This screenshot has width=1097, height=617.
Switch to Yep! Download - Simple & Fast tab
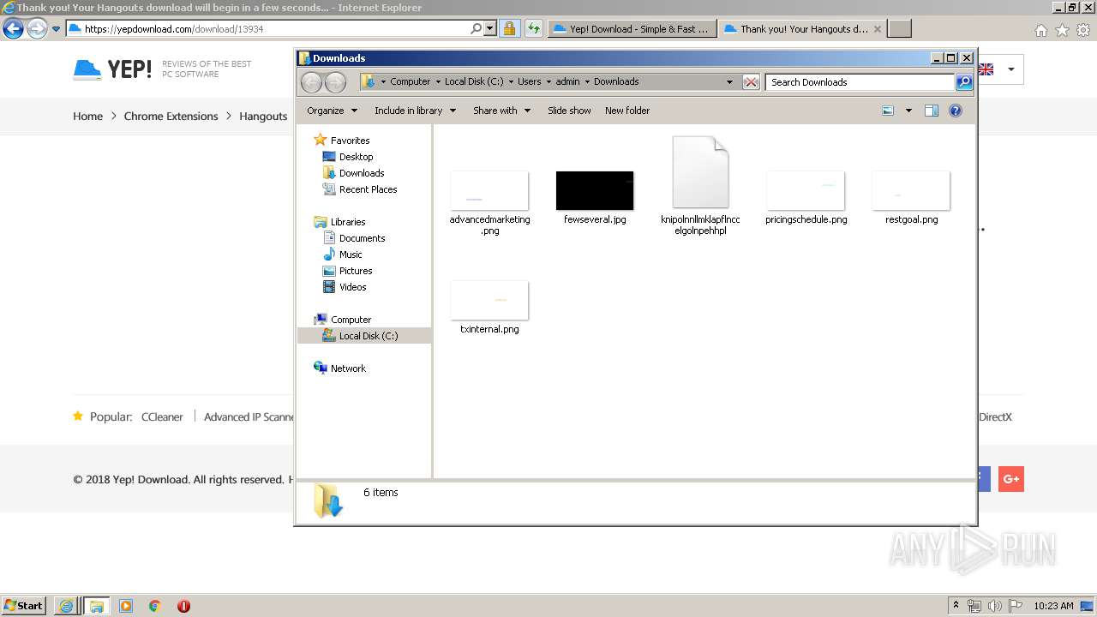pos(632,28)
